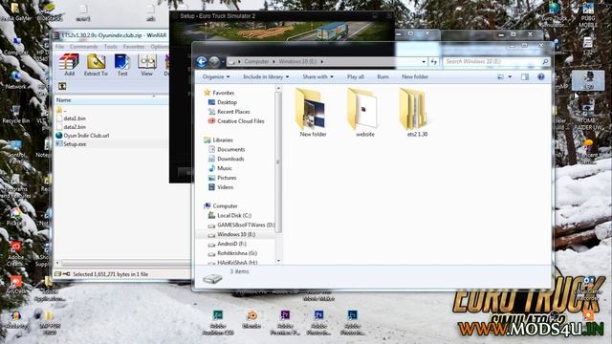This screenshot has height=344, width=612.
Task: Select Oyun Indir Club.url in WinRAR
Action: tap(82, 136)
